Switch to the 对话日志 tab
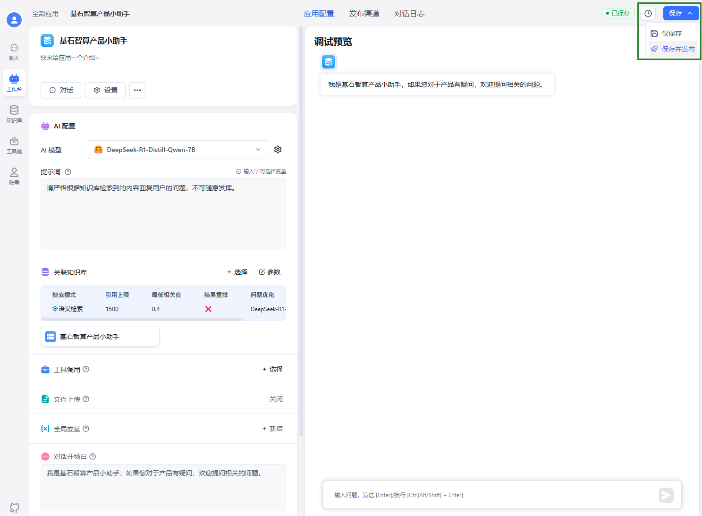 click(409, 14)
